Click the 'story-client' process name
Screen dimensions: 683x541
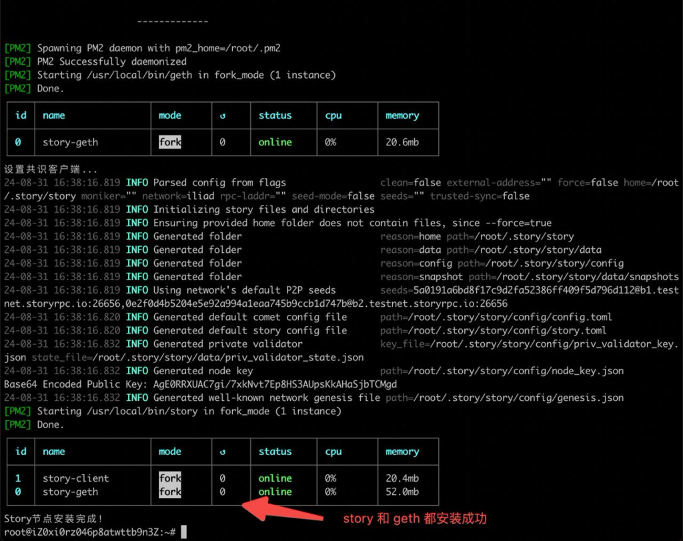click(x=76, y=478)
